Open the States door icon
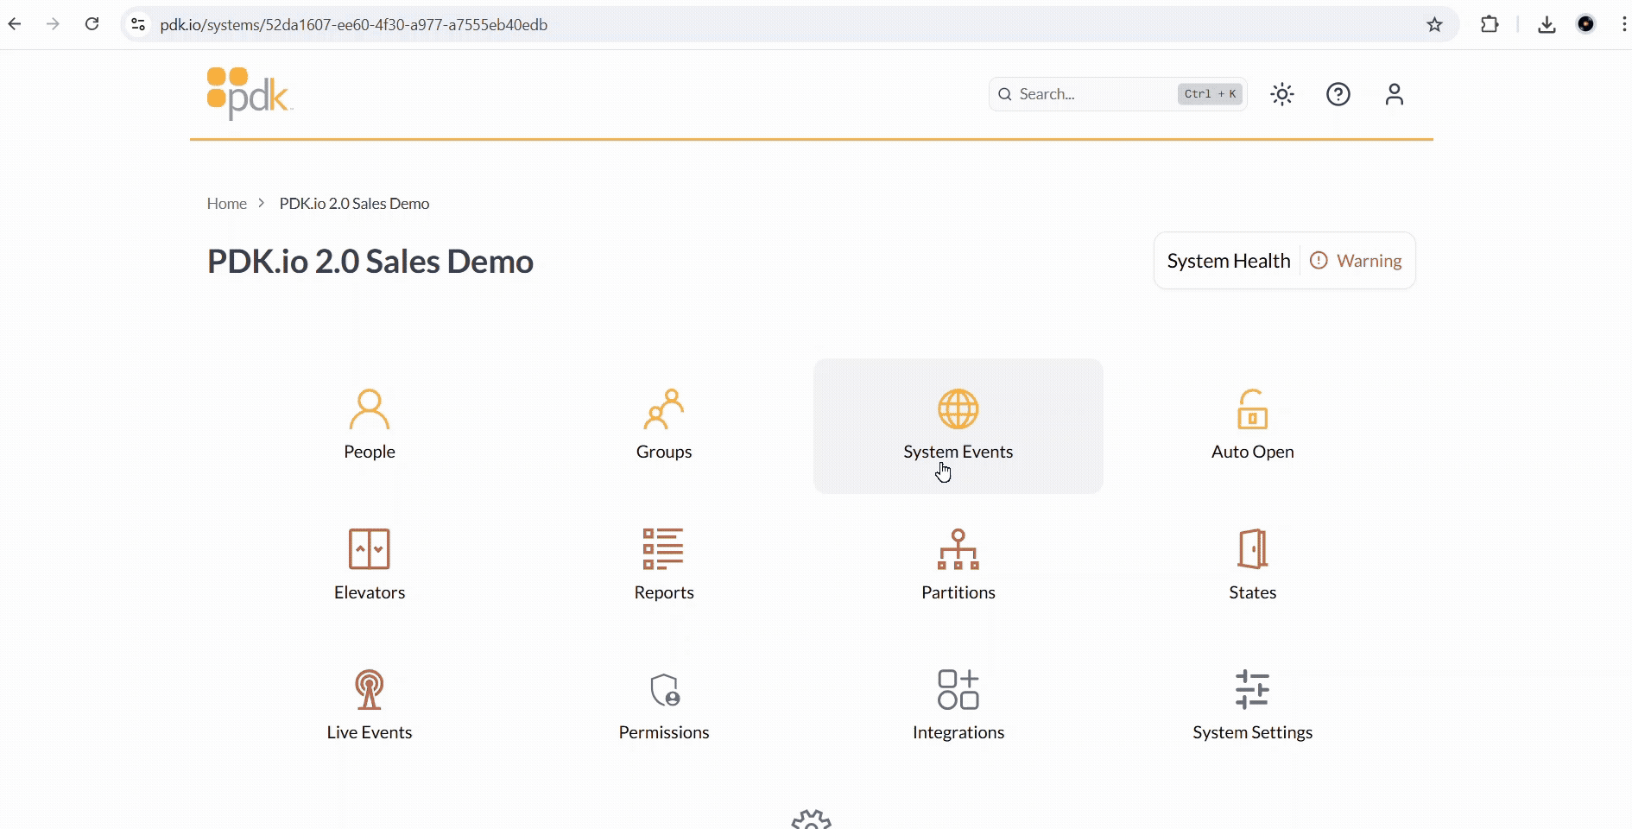Image resolution: width=1632 pixels, height=829 pixels. click(1253, 549)
